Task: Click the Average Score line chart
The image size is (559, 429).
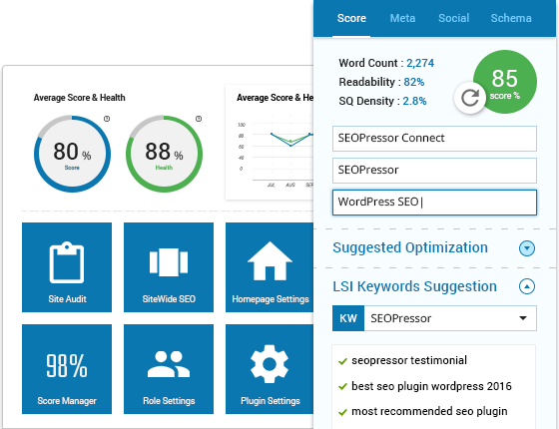Action: [270, 143]
